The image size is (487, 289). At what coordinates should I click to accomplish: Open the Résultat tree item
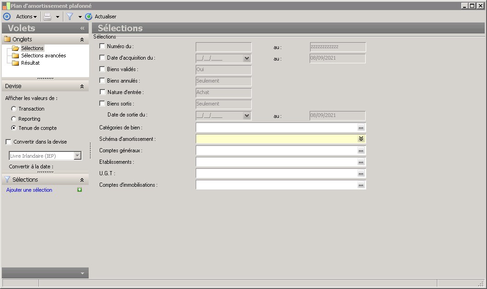[x=30, y=63]
